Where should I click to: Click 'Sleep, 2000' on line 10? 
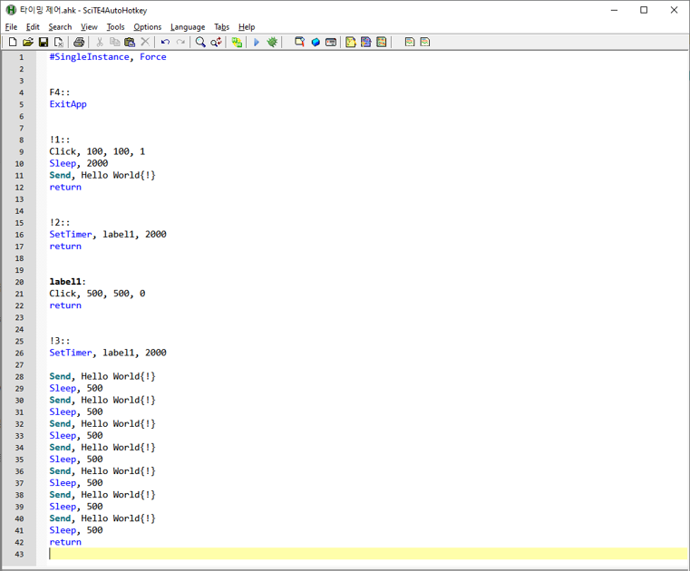(x=78, y=163)
